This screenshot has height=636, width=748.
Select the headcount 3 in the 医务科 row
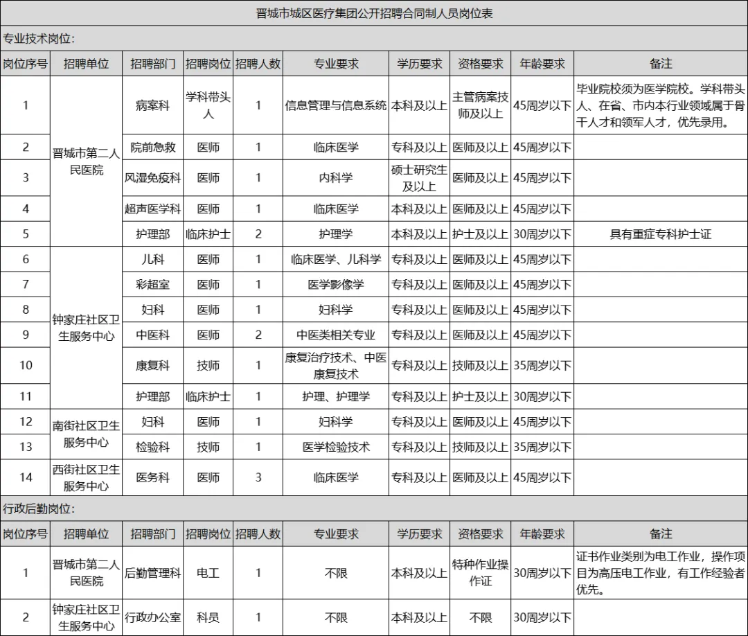pos(258,477)
